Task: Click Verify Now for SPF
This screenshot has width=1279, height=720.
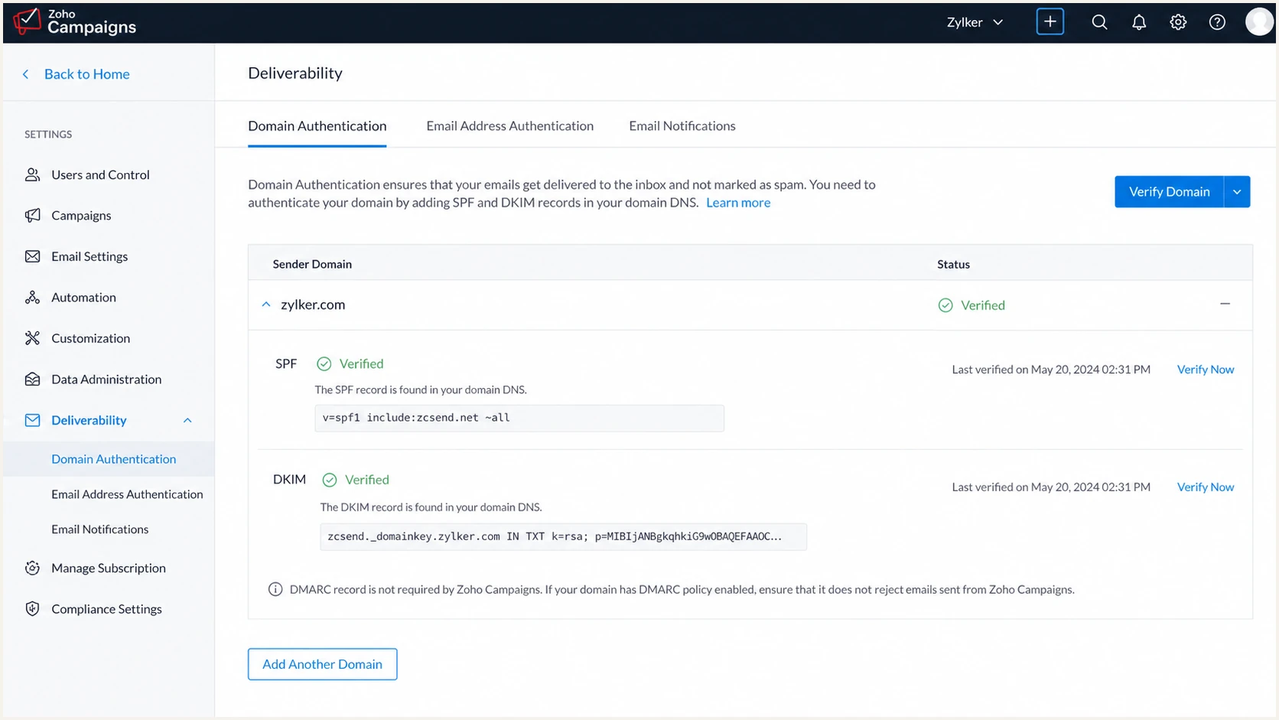Action: click(1205, 370)
